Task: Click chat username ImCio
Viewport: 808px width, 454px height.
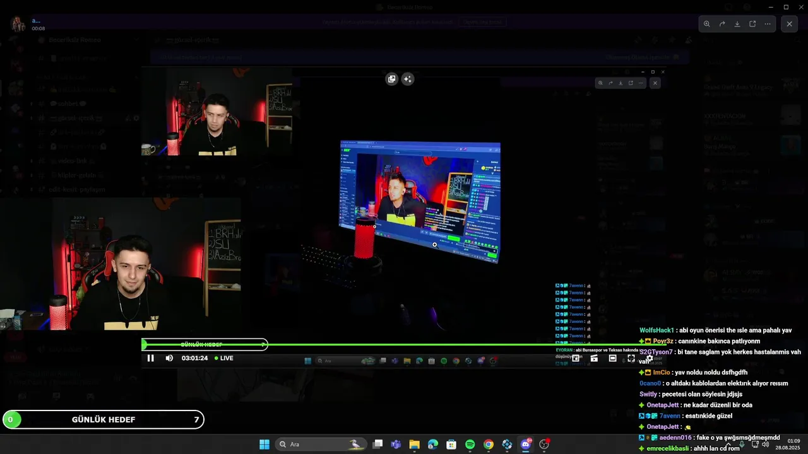Action: (662, 373)
